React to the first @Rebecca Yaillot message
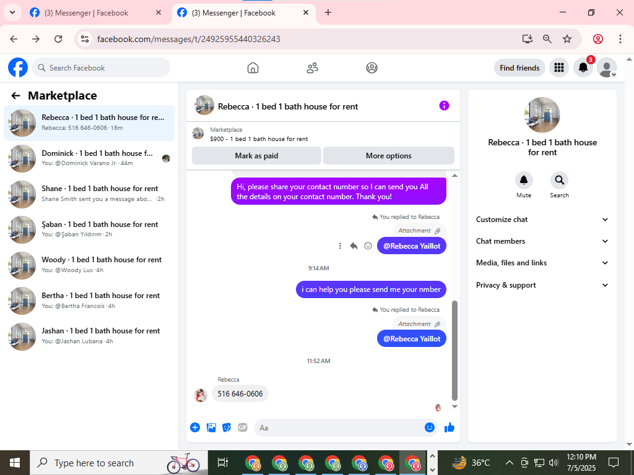Screen dimensions: 634x475 tap(368, 246)
